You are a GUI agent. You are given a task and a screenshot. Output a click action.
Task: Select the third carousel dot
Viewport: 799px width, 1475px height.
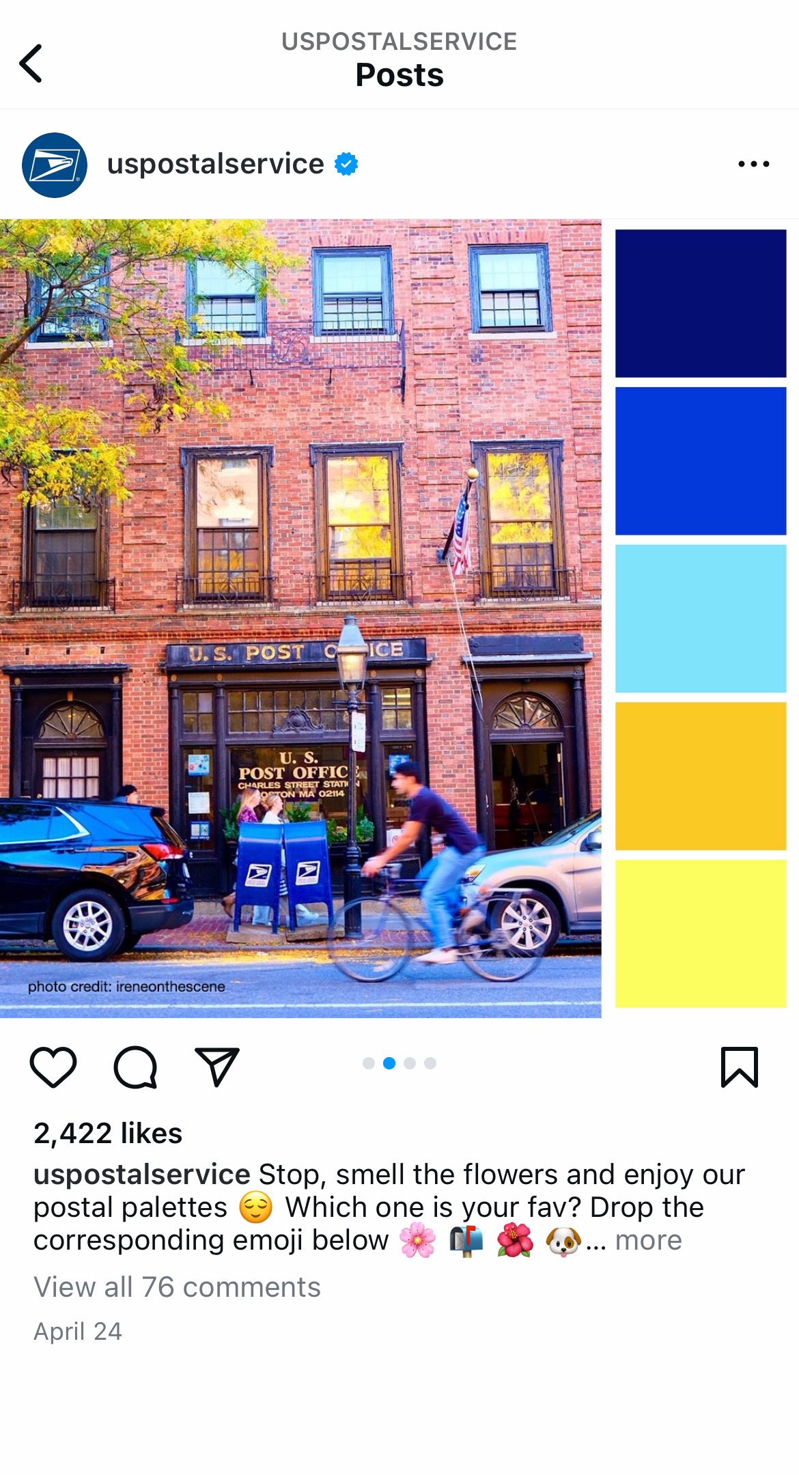410,1063
